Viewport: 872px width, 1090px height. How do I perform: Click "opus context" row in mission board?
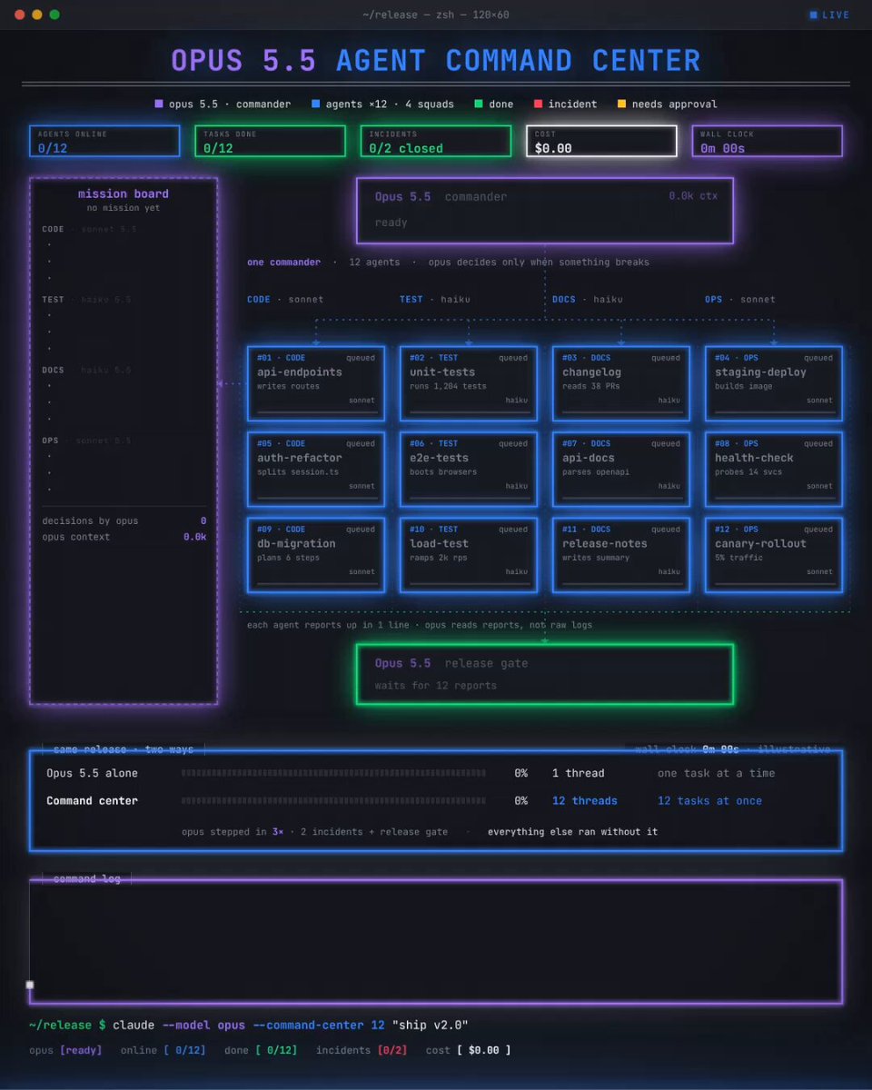[x=124, y=537]
